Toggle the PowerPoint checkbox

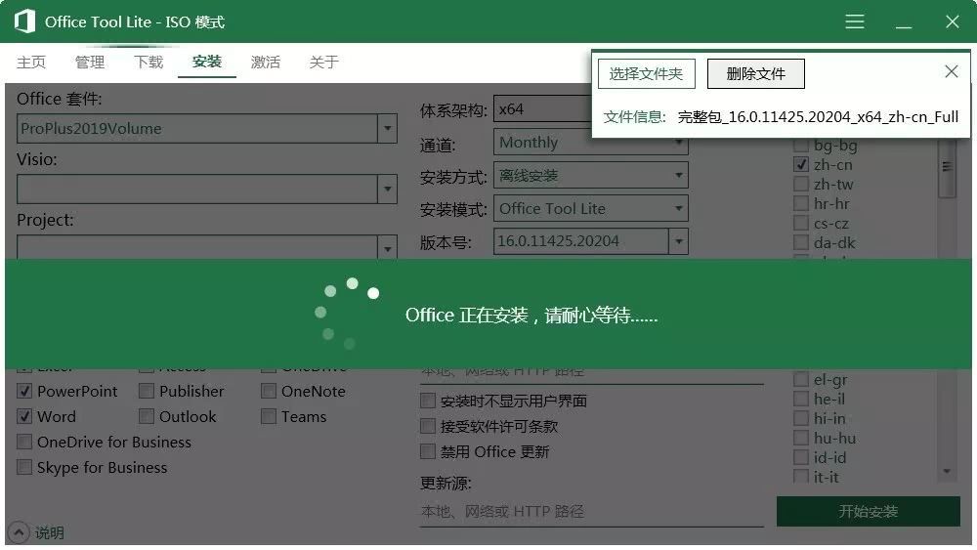pyautogui.click(x=24, y=391)
